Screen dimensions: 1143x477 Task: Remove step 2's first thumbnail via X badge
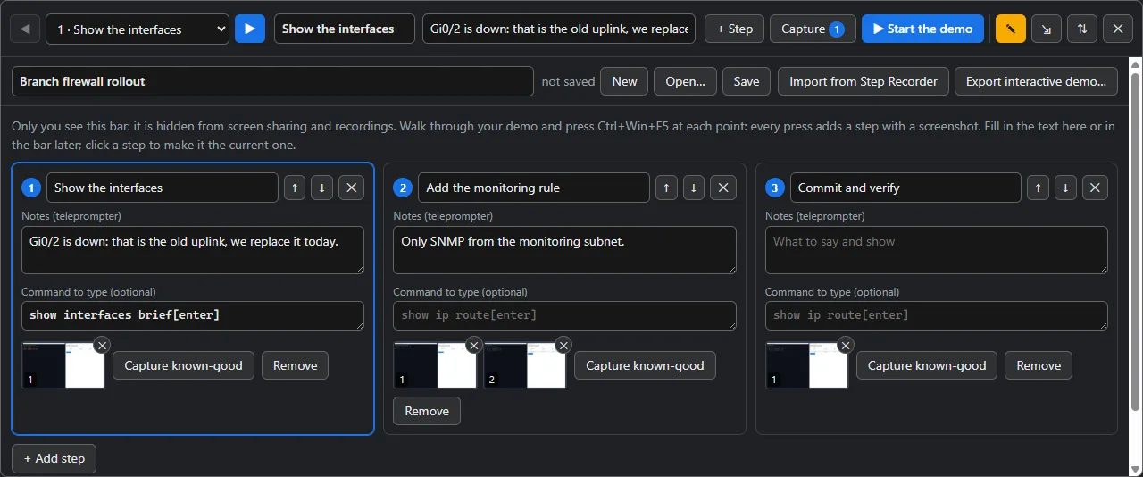pyautogui.click(x=474, y=345)
